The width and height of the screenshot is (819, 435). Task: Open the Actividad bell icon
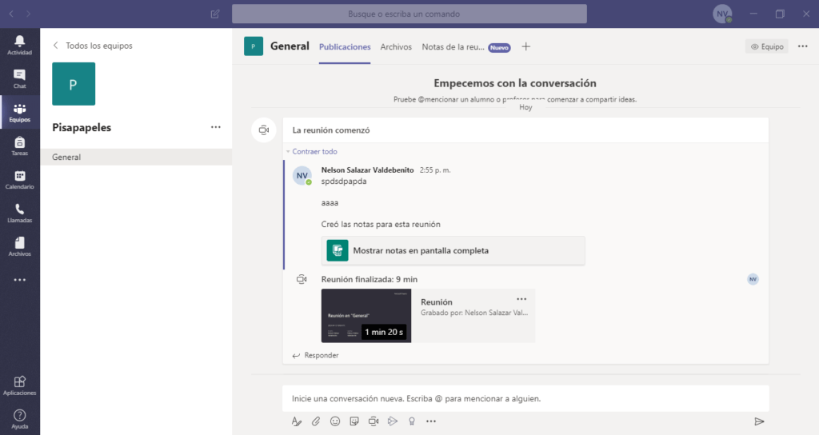(x=20, y=45)
